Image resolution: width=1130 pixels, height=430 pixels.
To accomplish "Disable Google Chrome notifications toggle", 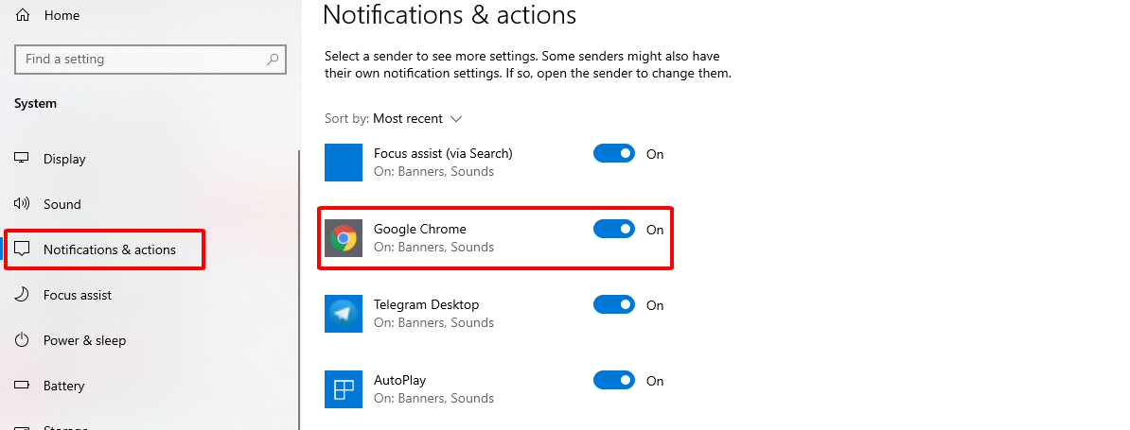I will [x=614, y=229].
